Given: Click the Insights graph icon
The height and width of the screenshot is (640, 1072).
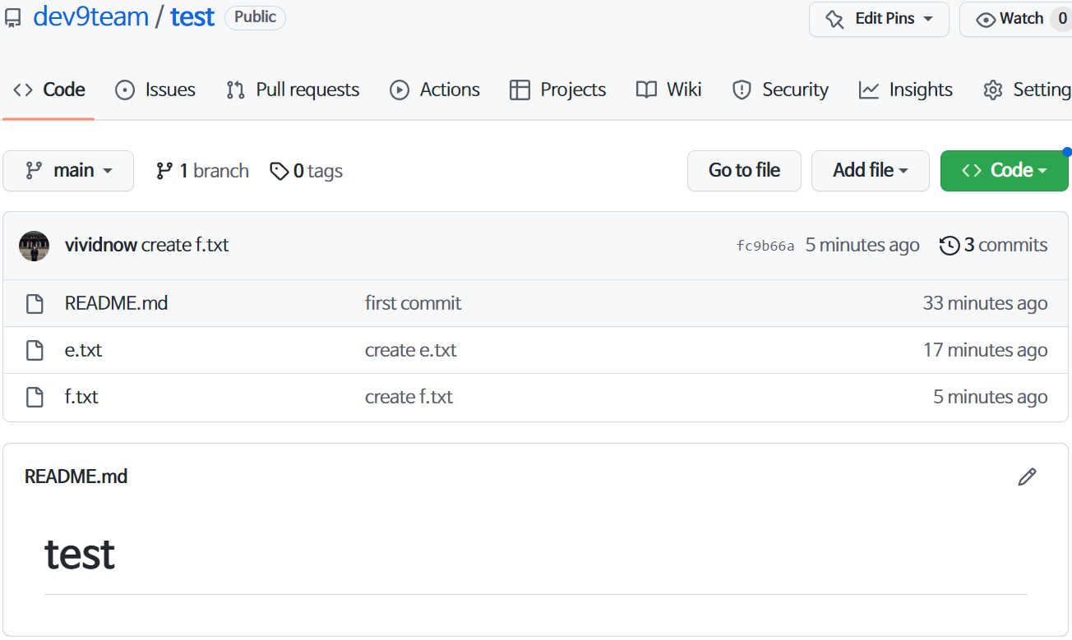Looking at the screenshot, I should [869, 90].
